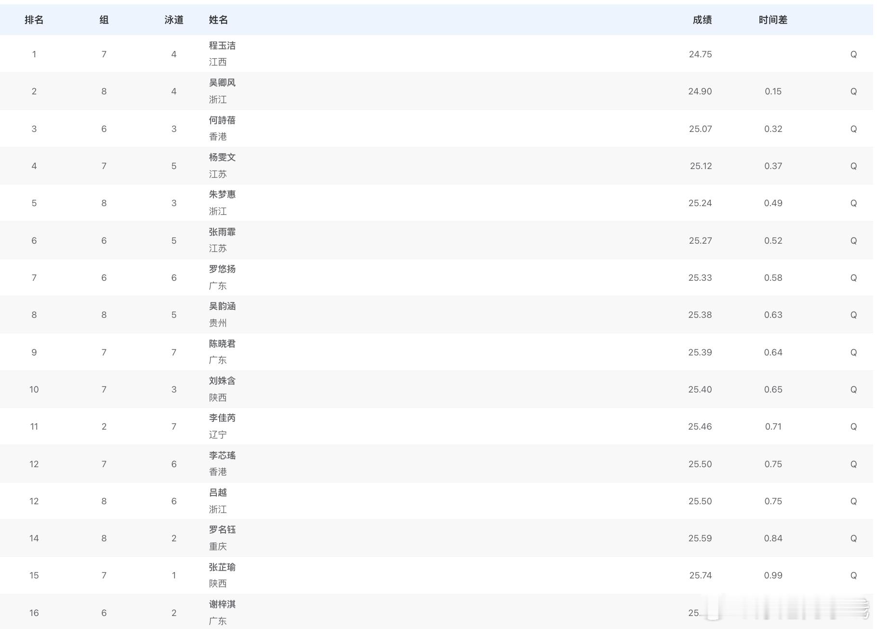The image size is (877, 629).
Task: Select swimmer 程玉洁 from 江西
Action: coord(222,46)
